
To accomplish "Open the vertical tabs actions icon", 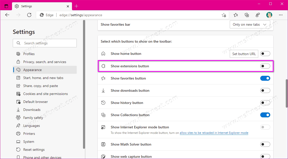I will coord(6,6).
